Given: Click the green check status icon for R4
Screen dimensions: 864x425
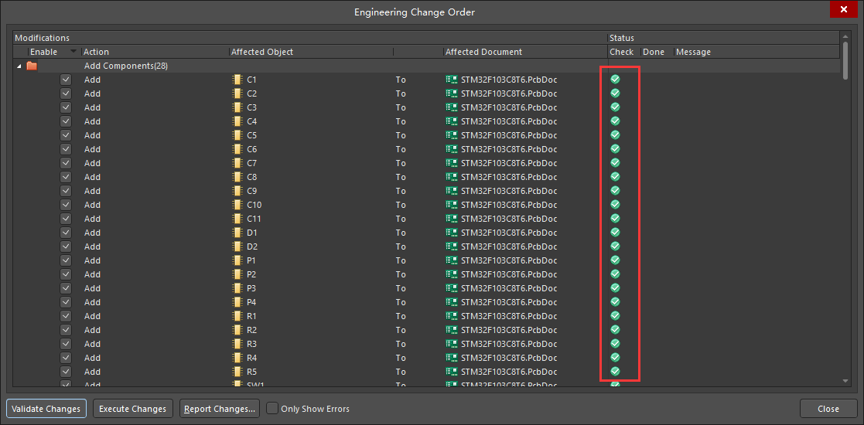Looking at the screenshot, I should click(616, 357).
